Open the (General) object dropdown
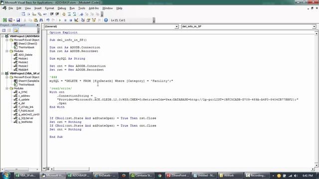This screenshot has height=179, width=319. point(176,26)
